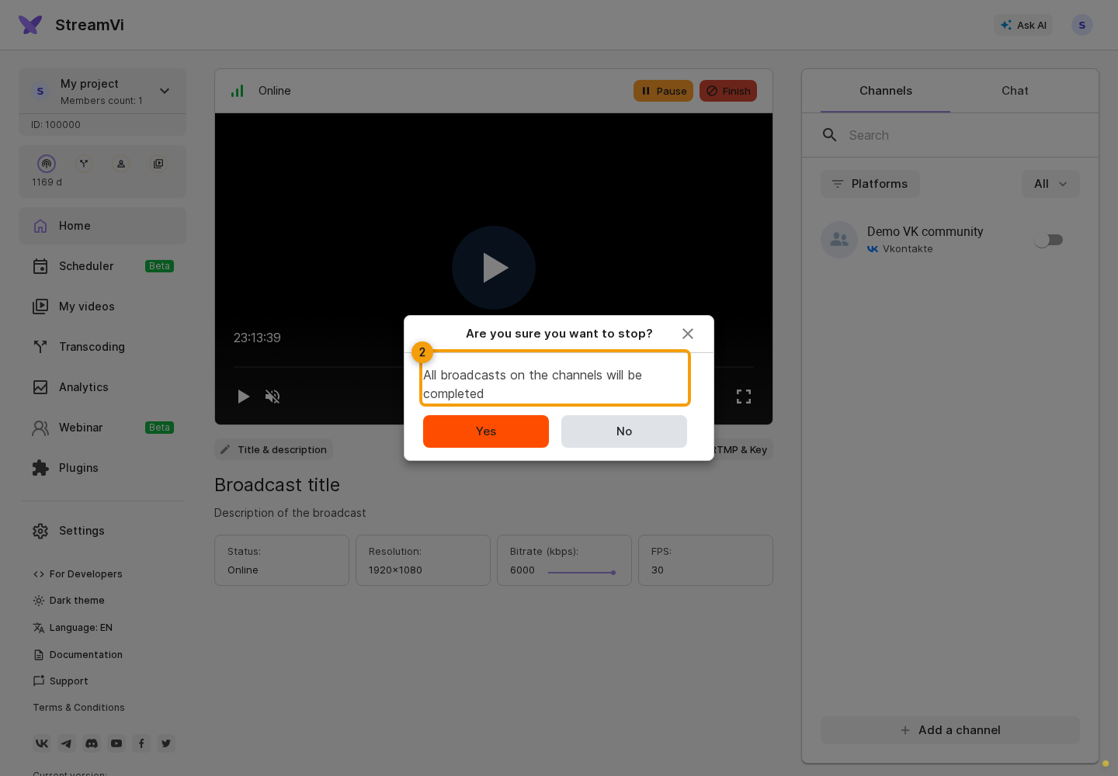This screenshot has width=1118, height=776.
Task: Close the stop confirmation dialog
Action: coord(688,334)
